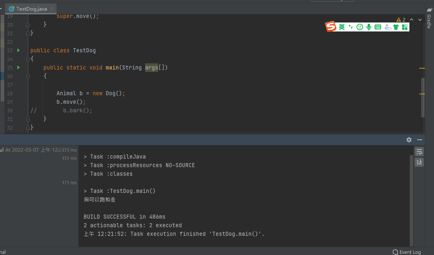Run the TestDog class from the gutter

pos(18,50)
